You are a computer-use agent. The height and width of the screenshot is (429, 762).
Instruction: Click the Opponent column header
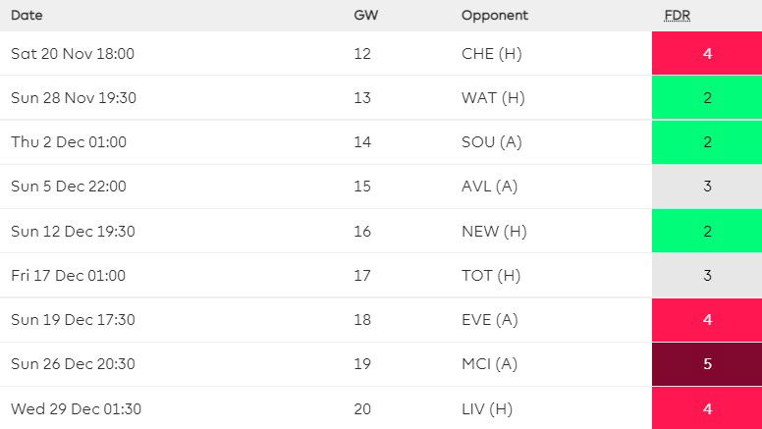(494, 16)
